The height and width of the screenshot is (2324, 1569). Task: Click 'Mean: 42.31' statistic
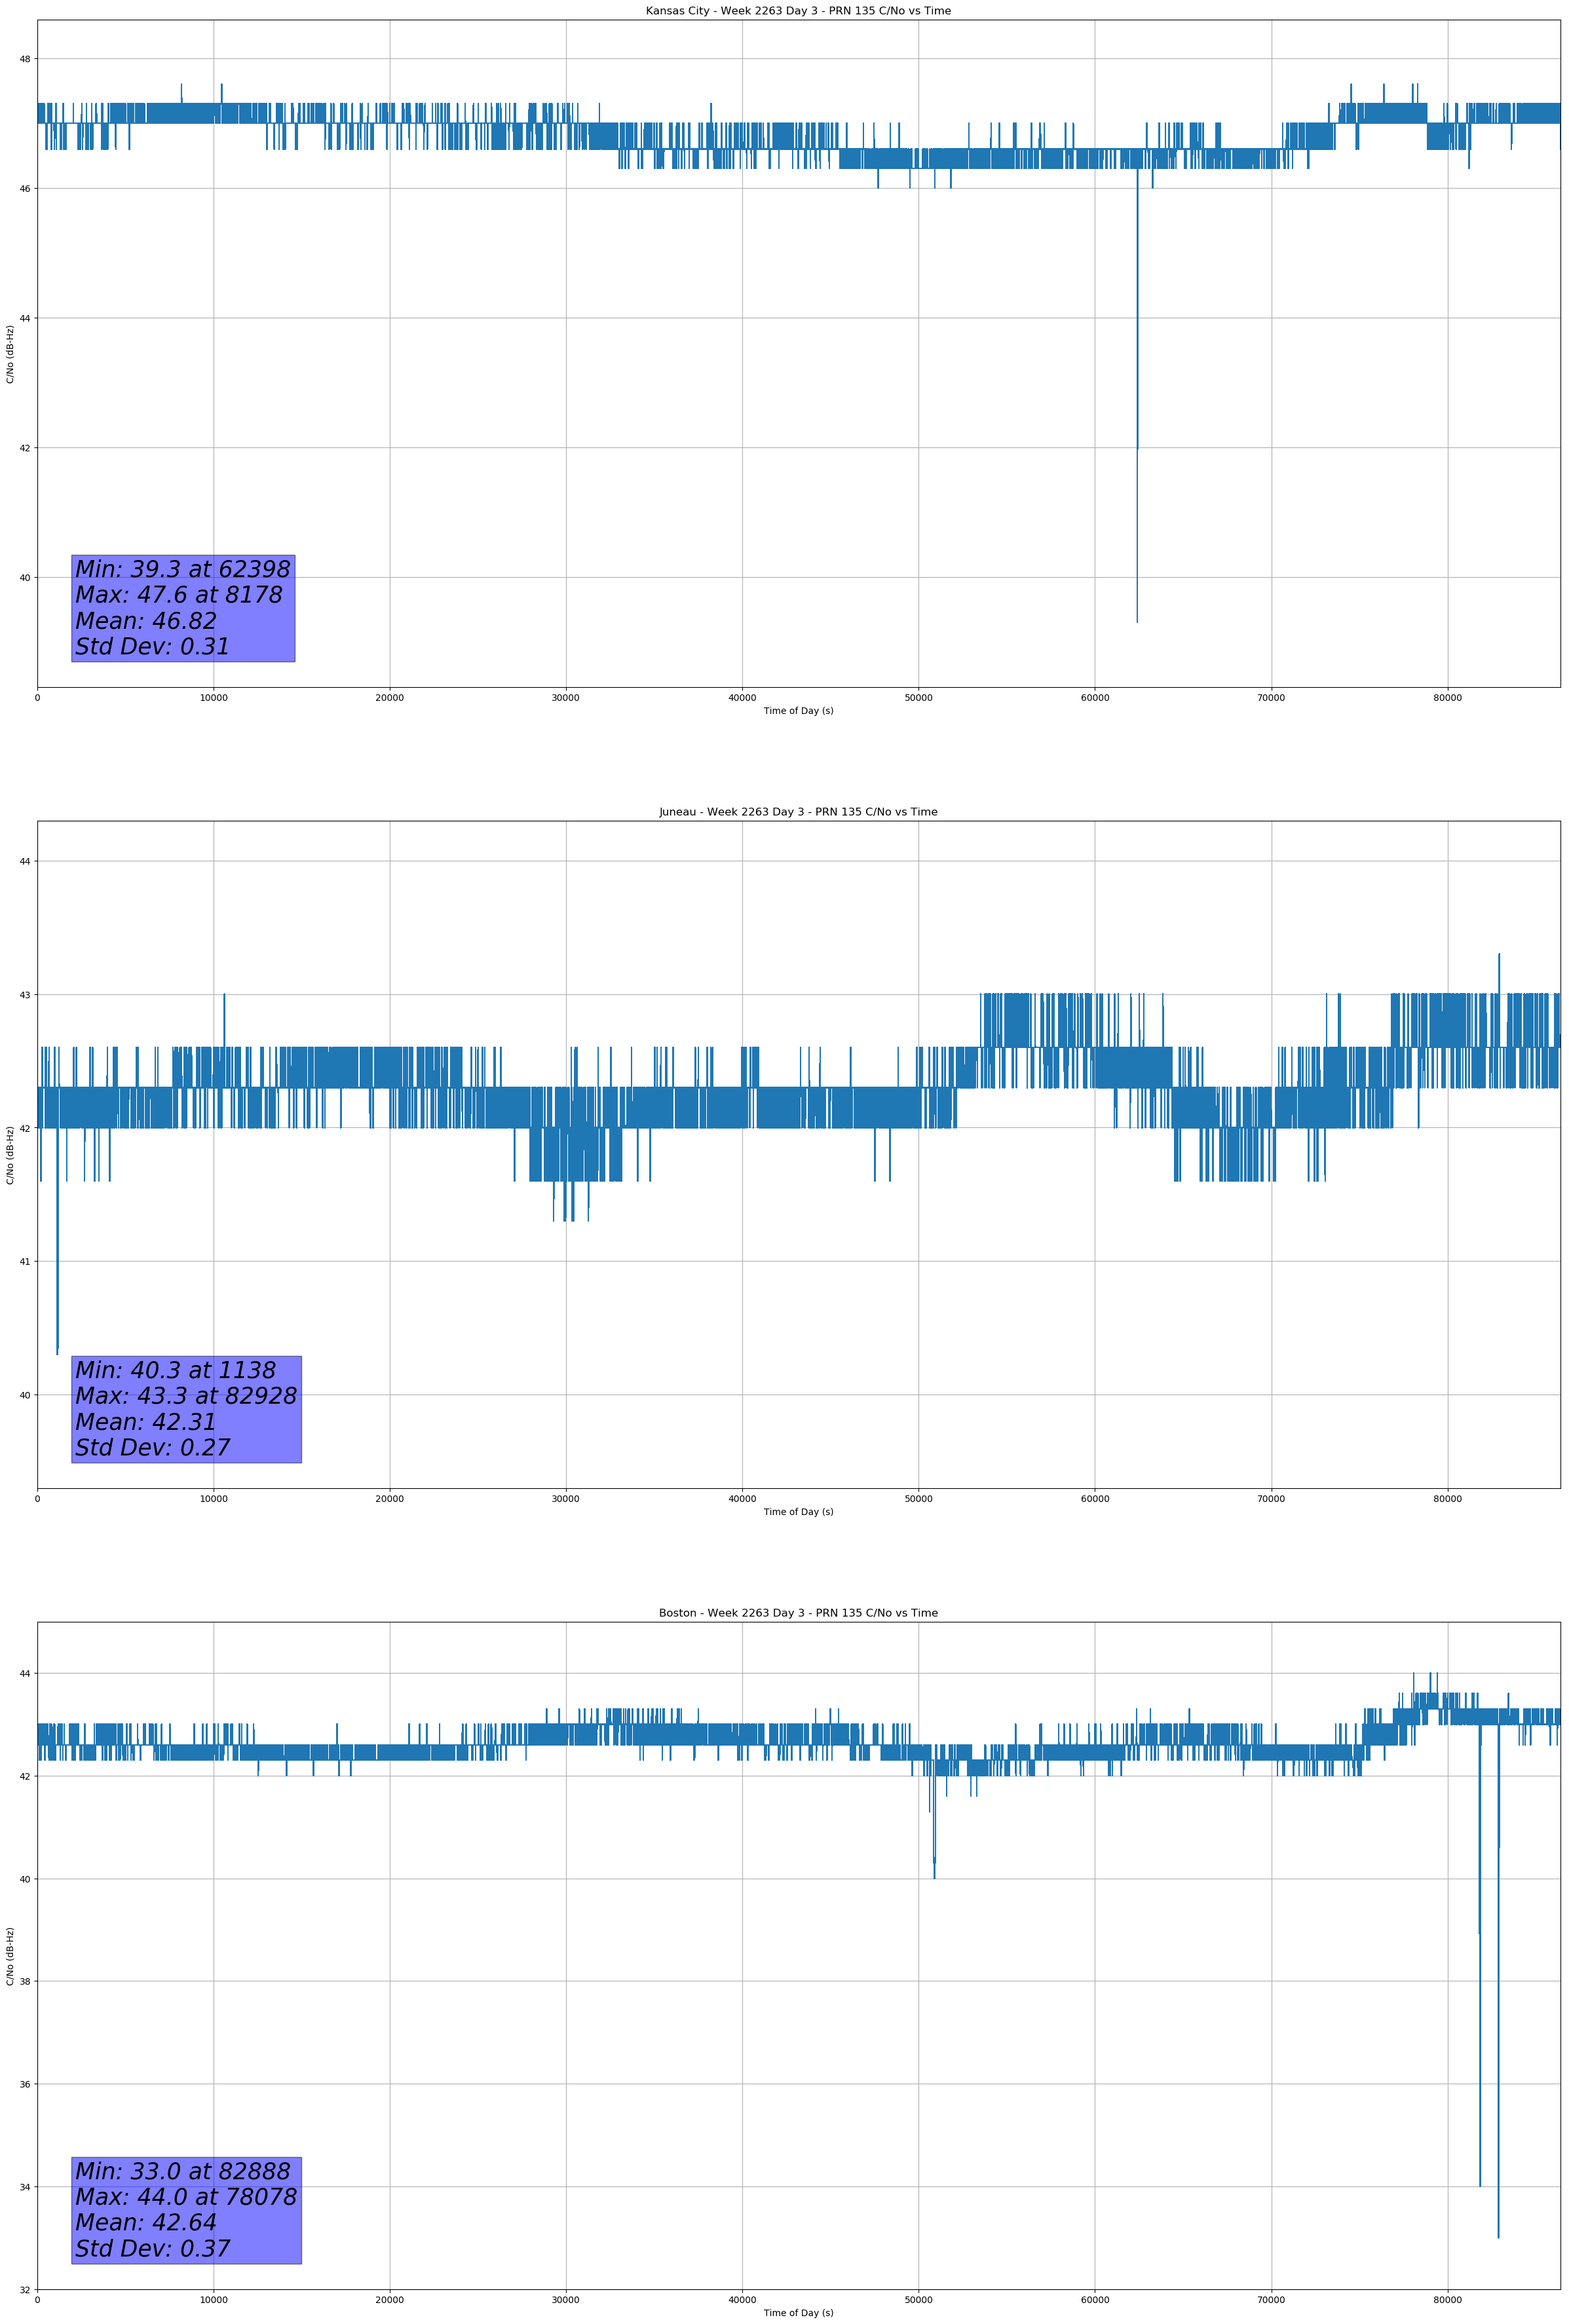pos(146,1422)
